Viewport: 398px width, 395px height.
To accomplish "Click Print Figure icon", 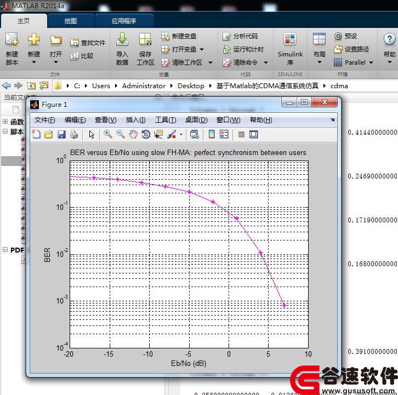I will click(x=74, y=134).
